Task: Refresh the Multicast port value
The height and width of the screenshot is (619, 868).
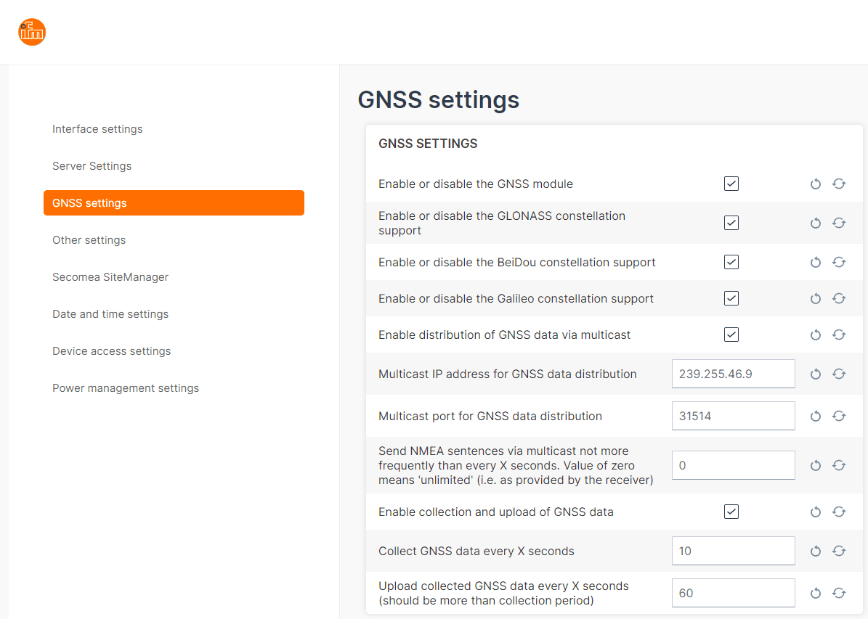Action: tap(839, 416)
